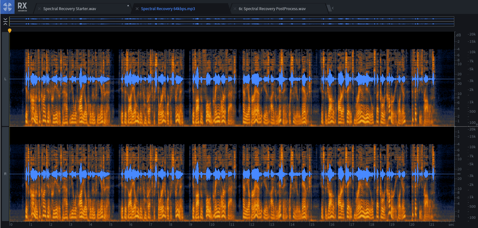Viewport: 478px width, 228px height.
Task: Close the 6c Spectral Recovery PostProcess.wav tab
Action: click(235, 9)
